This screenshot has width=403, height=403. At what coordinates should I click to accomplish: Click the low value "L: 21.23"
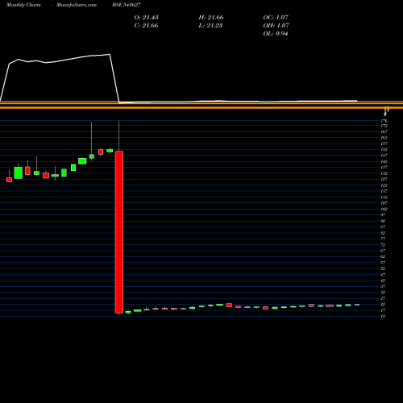(210, 25)
